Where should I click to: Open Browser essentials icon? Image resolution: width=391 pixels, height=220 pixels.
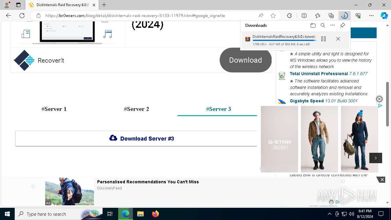(x=358, y=16)
